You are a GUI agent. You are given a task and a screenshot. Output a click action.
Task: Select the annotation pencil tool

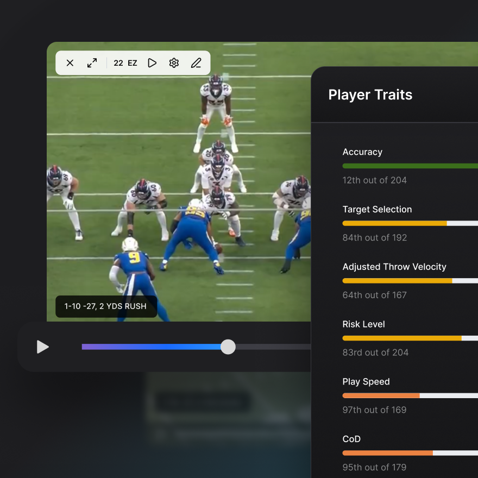pyautogui.click(x=196, y=63)
